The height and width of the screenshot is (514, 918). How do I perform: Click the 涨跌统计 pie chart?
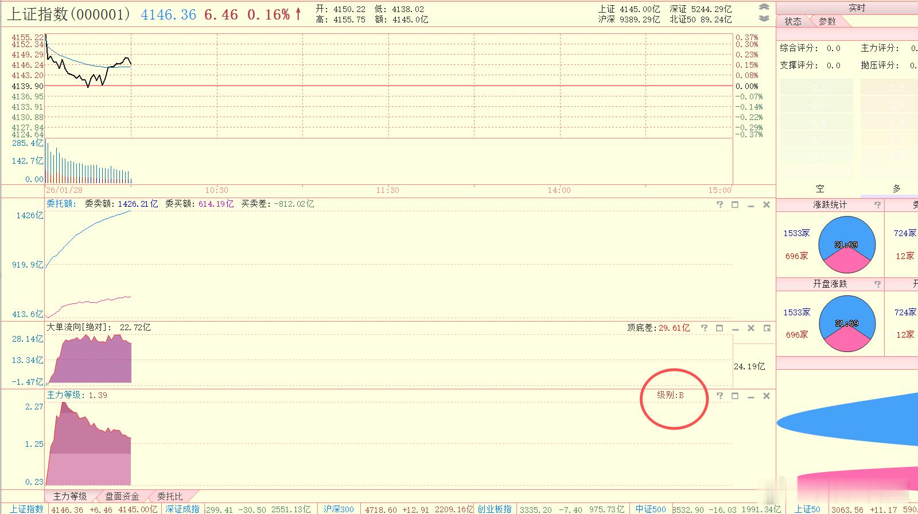point(847,245)
